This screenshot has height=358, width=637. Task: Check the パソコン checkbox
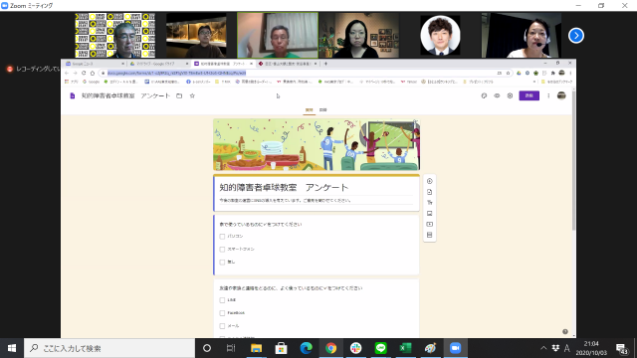click(222, 237)
